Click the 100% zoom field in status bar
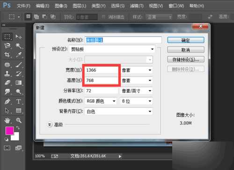This screenshot has width=234, height=170. (40, 156)
